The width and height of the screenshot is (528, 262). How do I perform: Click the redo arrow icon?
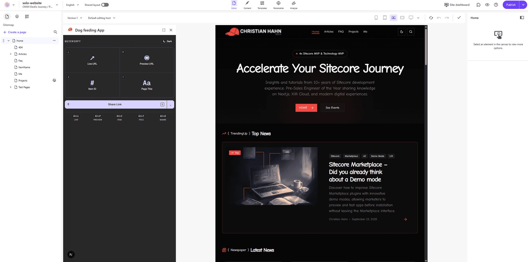(x=447, y=18)
